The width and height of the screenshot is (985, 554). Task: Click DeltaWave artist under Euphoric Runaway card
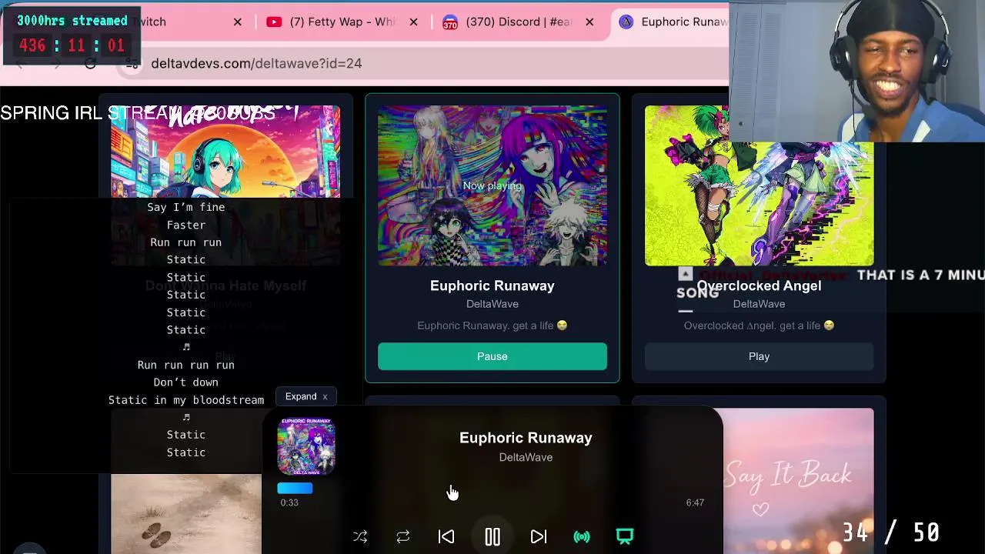point(492,304)
